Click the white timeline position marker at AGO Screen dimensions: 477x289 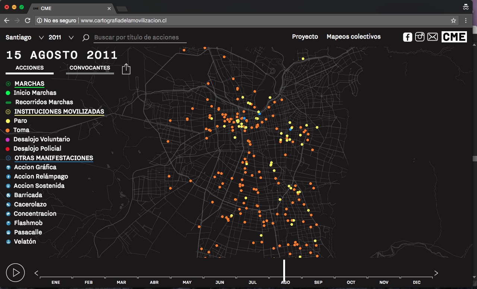point(284,270)
